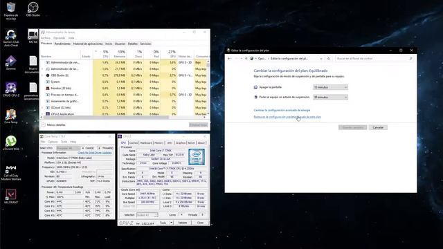The image size is (443, 249).
Task: Click the suspension moon icon in power plan
Action: click(255, 97)
